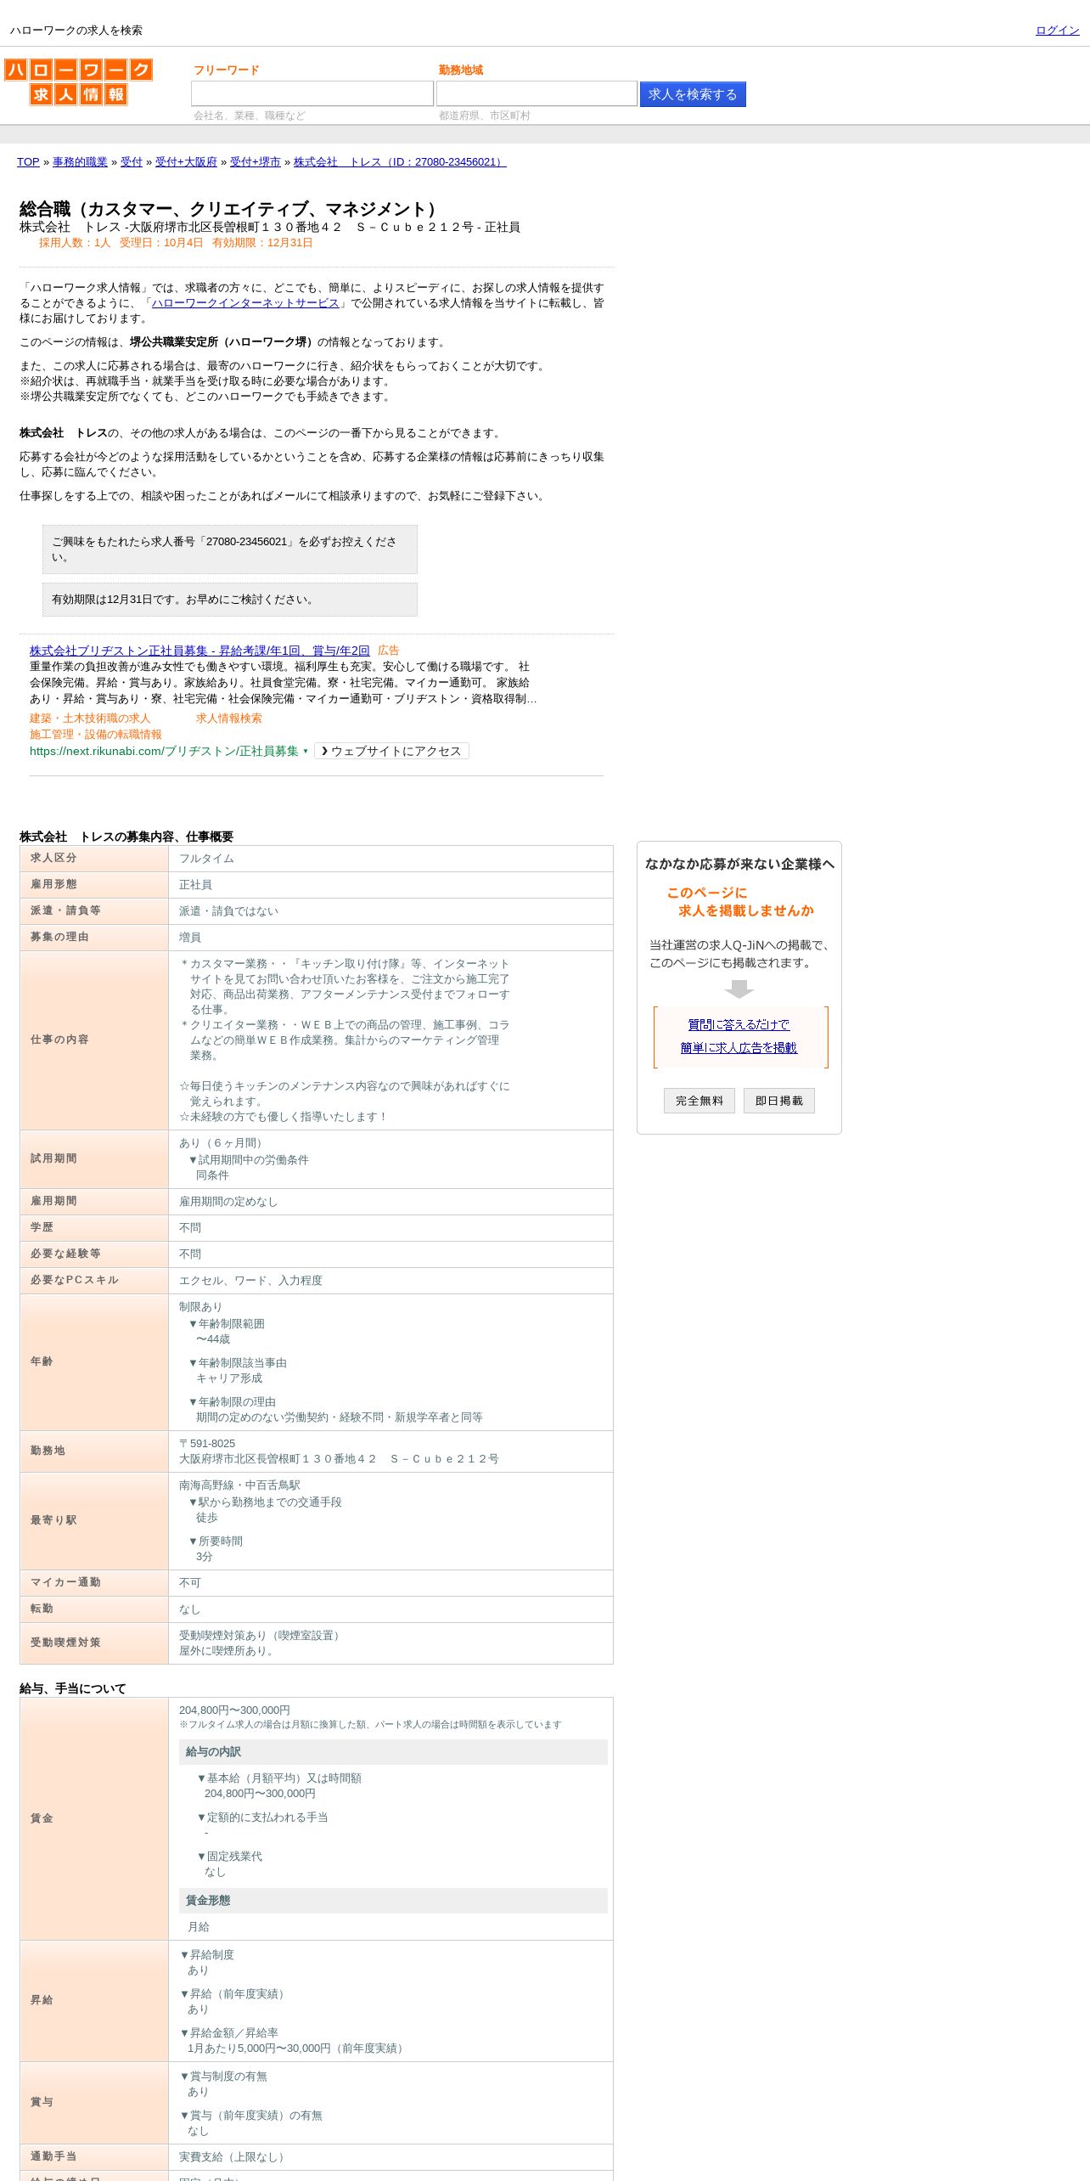Viewport: 1090px width, 2181px height.
Task: Click 正社員 table value
Action: tap(195, 885)
